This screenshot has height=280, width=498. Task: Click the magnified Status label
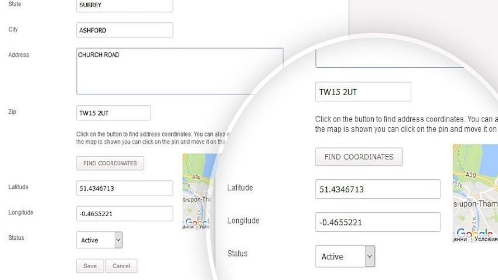[x=237, y=253]
